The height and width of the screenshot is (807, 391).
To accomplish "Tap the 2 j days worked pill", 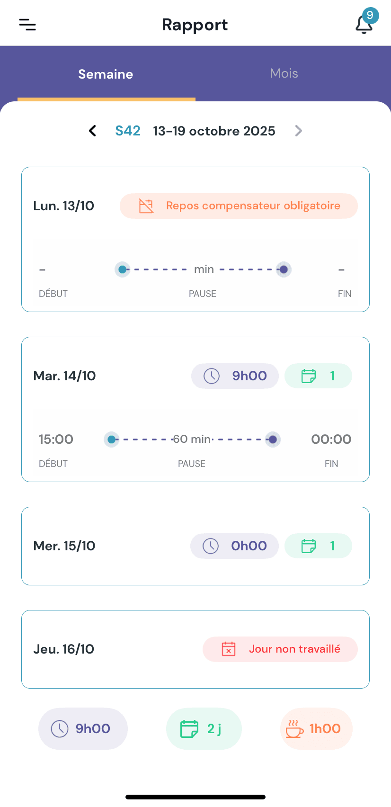I will point(204,729).
